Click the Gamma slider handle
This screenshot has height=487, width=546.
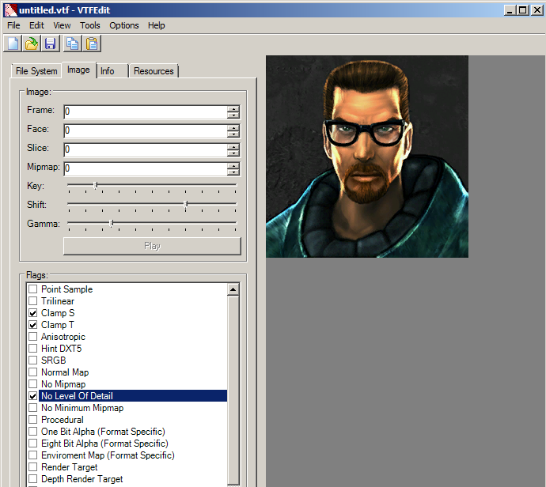pyautogui.click(x=112, y=223)
